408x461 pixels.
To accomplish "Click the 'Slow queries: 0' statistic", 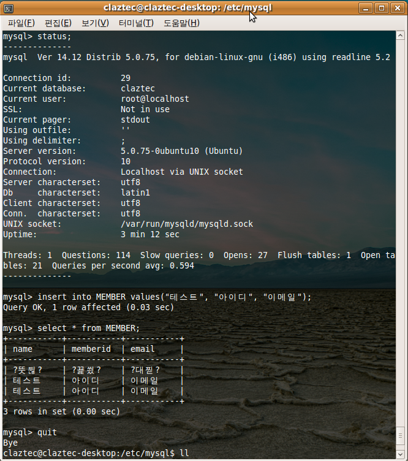I will 177,255.
